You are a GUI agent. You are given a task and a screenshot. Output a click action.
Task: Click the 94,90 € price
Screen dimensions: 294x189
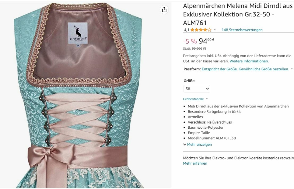click(206, 41)
